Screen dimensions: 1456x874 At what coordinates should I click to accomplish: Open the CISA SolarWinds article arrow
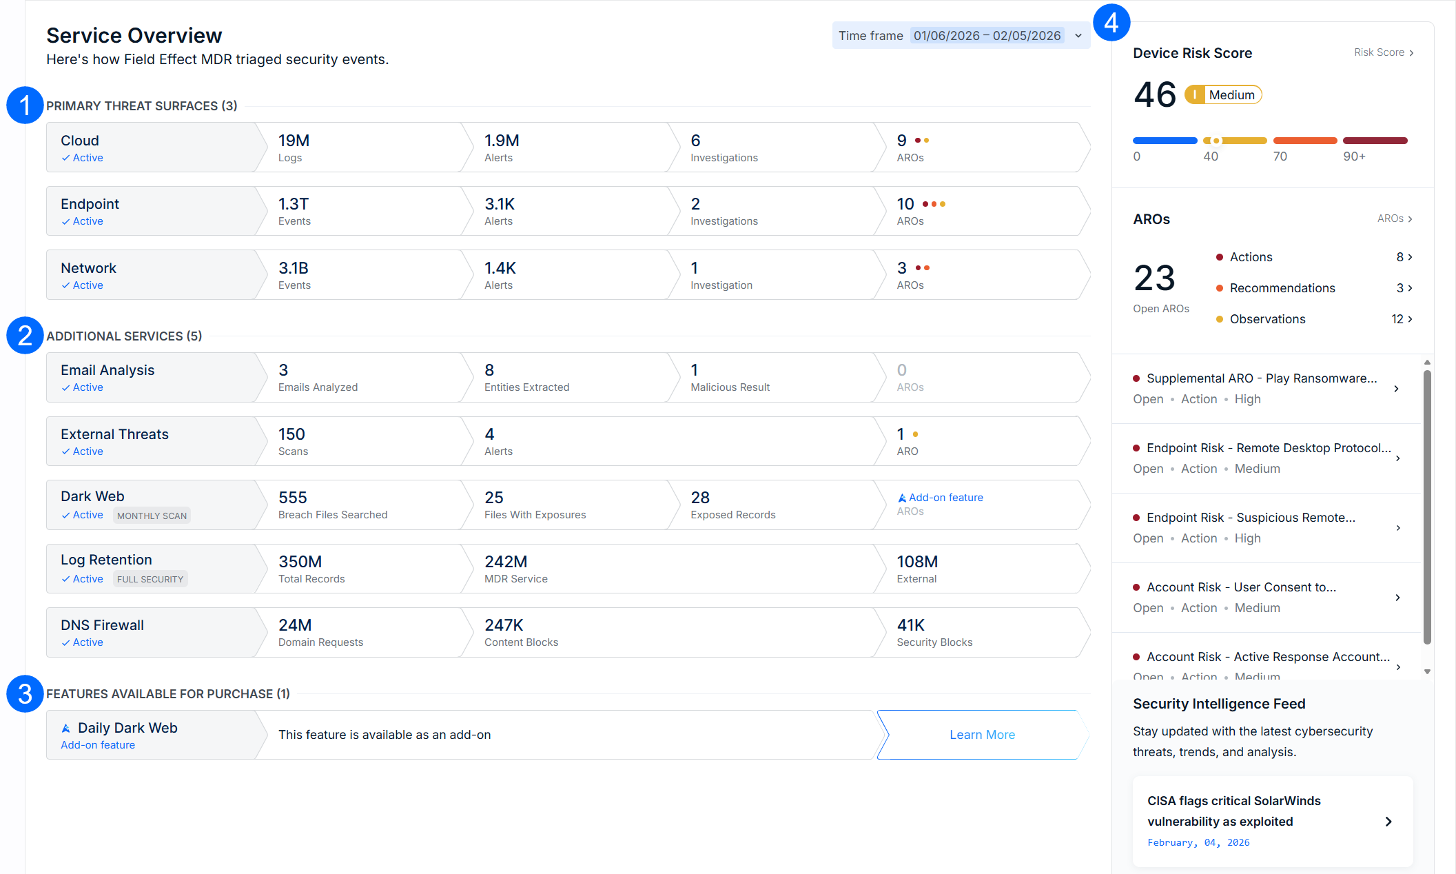point(1388,822)
